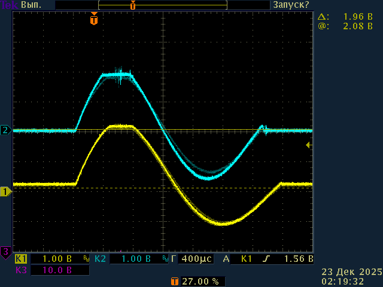Click the T marker in the record view bar
Screen dimensions: 383x287
point(133,5)
